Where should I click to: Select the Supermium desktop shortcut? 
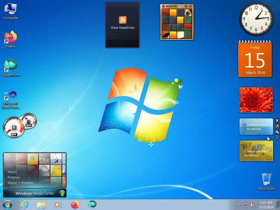pyautogui.click(x=11, y=68)
